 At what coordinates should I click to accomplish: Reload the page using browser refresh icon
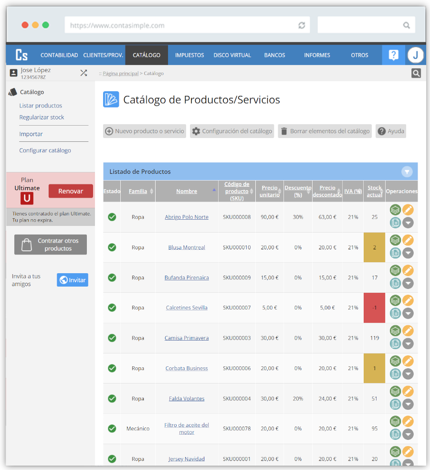(x=302, y=25)
